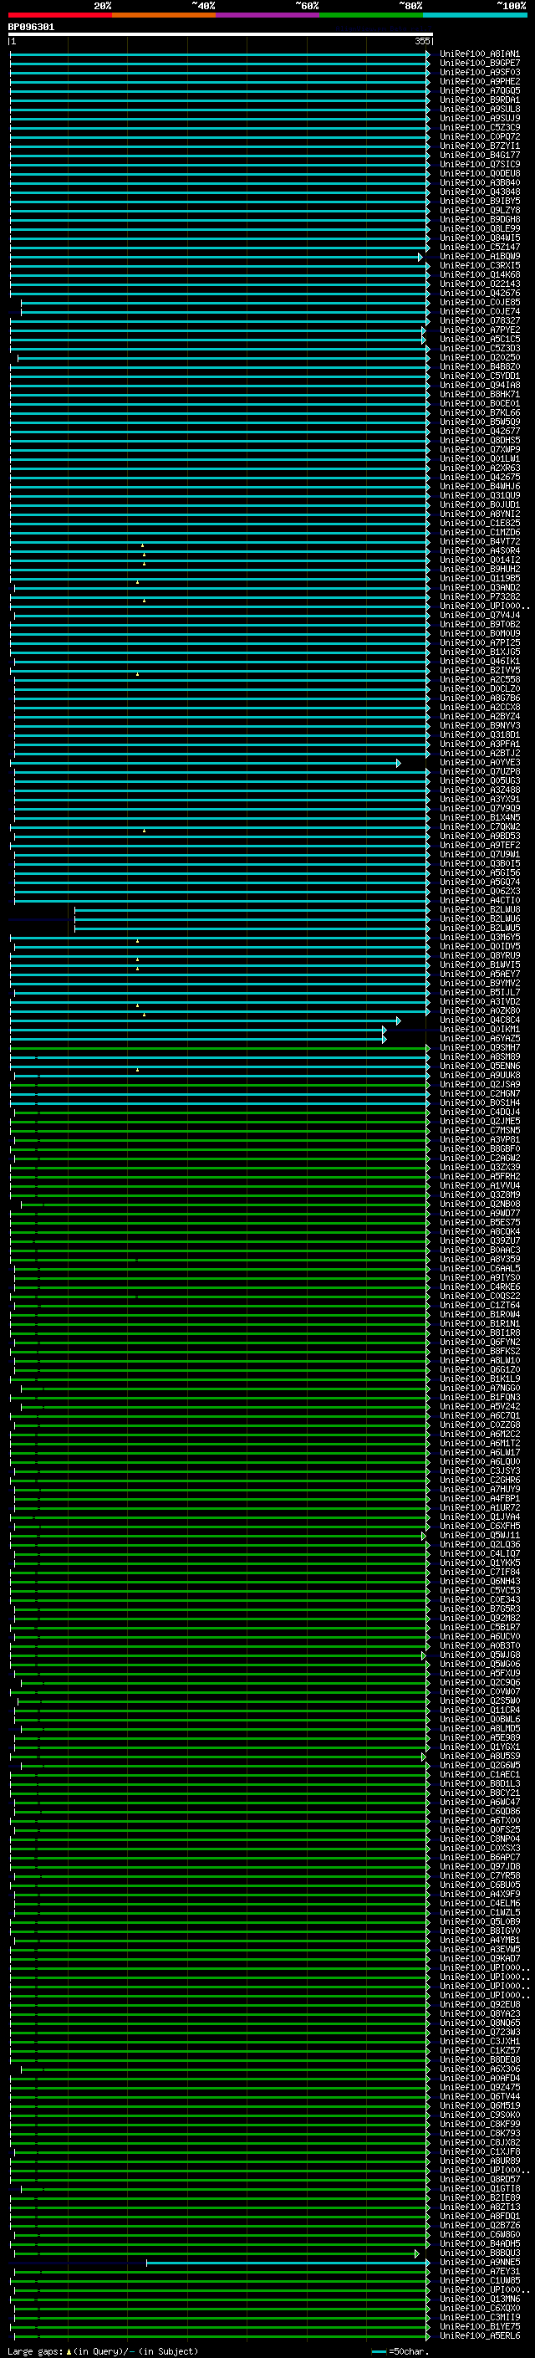Screen dimensions: 535x2358
Task: Select label UniRef100_Q0IKM1
Action: pos(479,1029)
